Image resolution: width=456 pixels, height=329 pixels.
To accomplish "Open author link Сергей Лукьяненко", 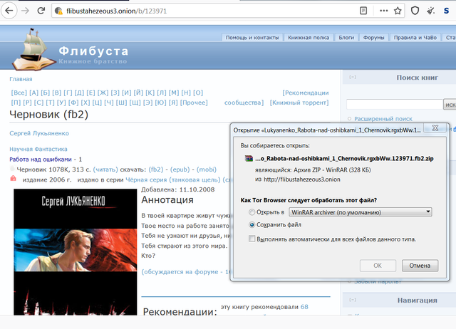I will pyautogui.click(x=39, y=133).
